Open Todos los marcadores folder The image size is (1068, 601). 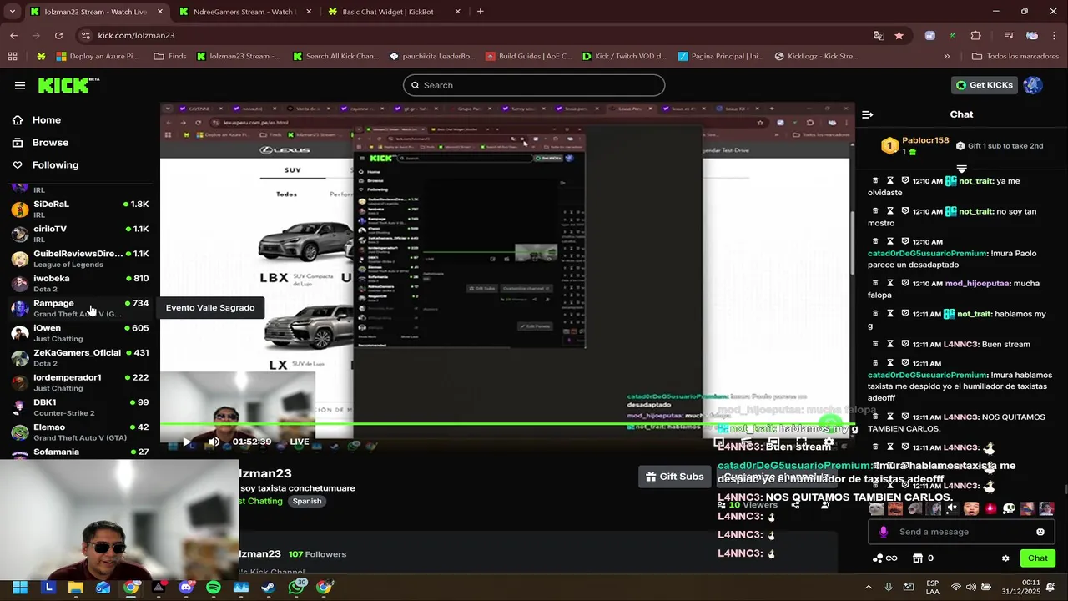[x=1015, y=57]
